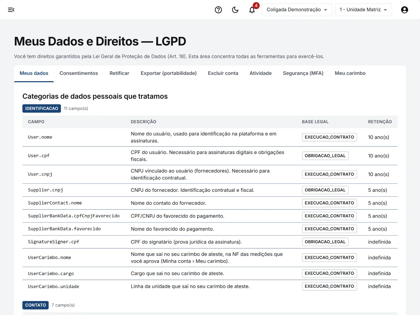Collapse the sidebar menu icon

[x=11, y=10]
